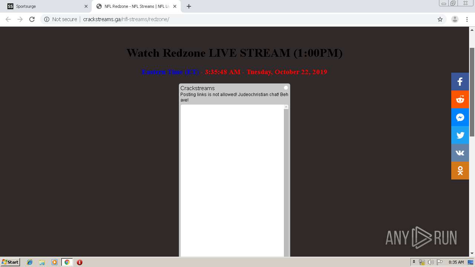Viewport: 475px width, 267px height.
Task: Launch Internet Explorer from taskbar
Action: [30, 262]
